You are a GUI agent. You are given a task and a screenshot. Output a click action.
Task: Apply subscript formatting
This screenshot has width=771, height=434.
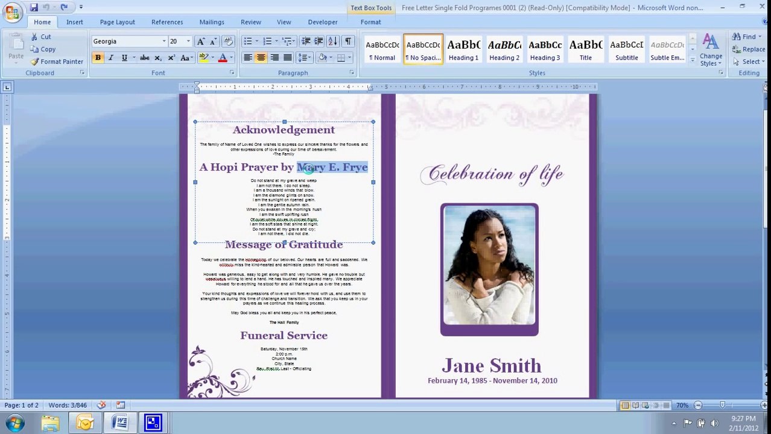157,58
